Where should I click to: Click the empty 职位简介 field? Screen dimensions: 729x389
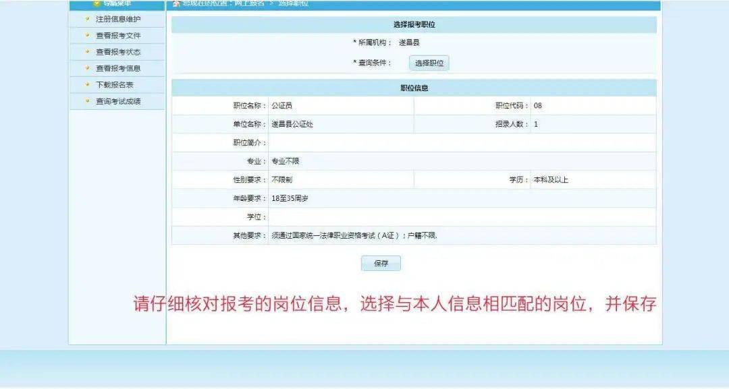pos(462,142)
